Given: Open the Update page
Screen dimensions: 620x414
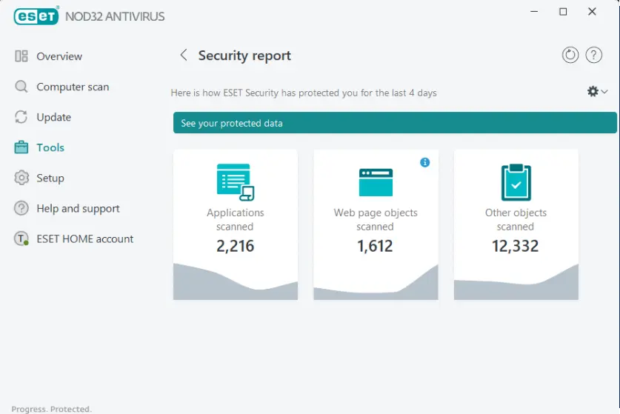Looking at the screenshot, I should 53,117.
